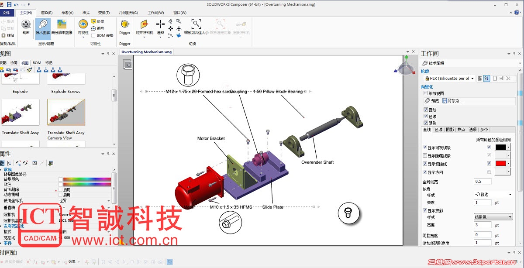The height and width of the screenshot is (268, 524).
Task: Open the HLR (Silhouette) profile dropdown
Action: (x=473, y=78)
